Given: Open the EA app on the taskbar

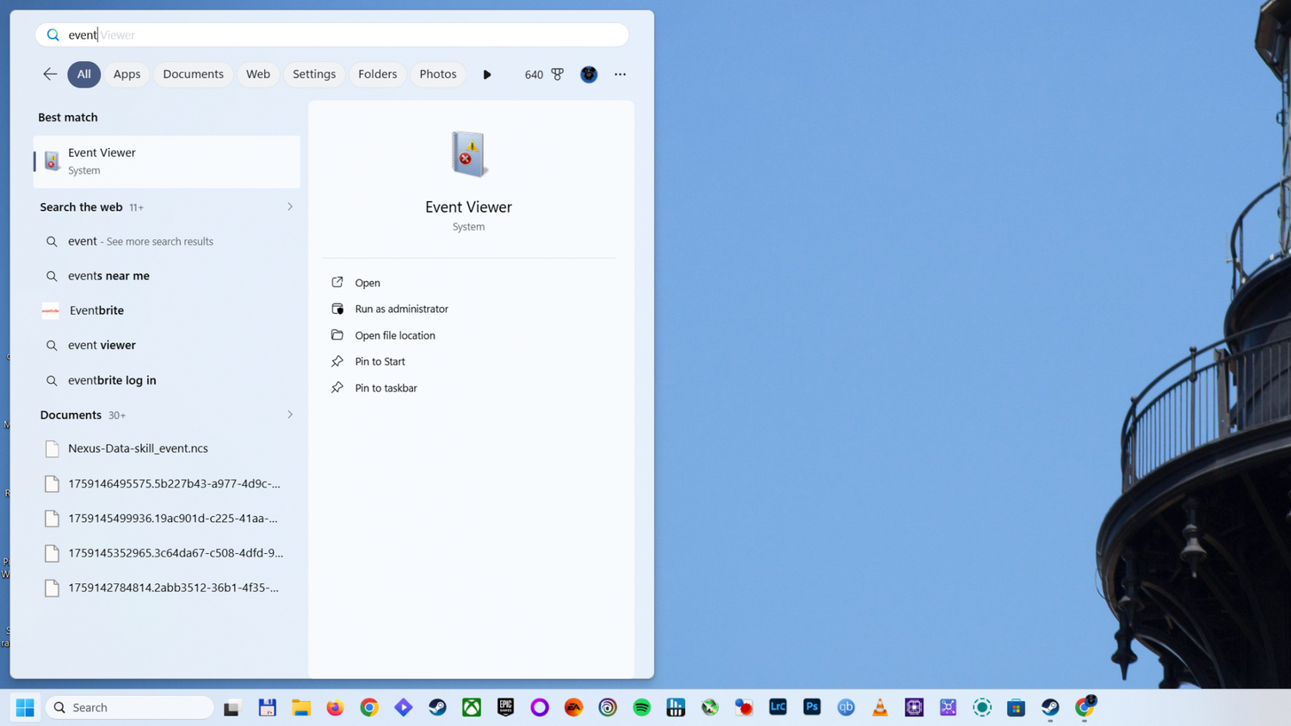Looking at the screenshot, I should tap(573, 707).
